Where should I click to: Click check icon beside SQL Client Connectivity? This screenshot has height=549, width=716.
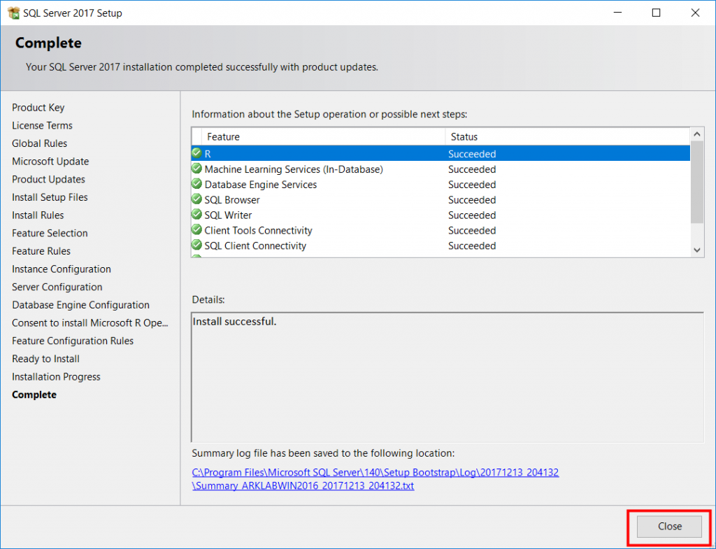(x=196, y=245)
